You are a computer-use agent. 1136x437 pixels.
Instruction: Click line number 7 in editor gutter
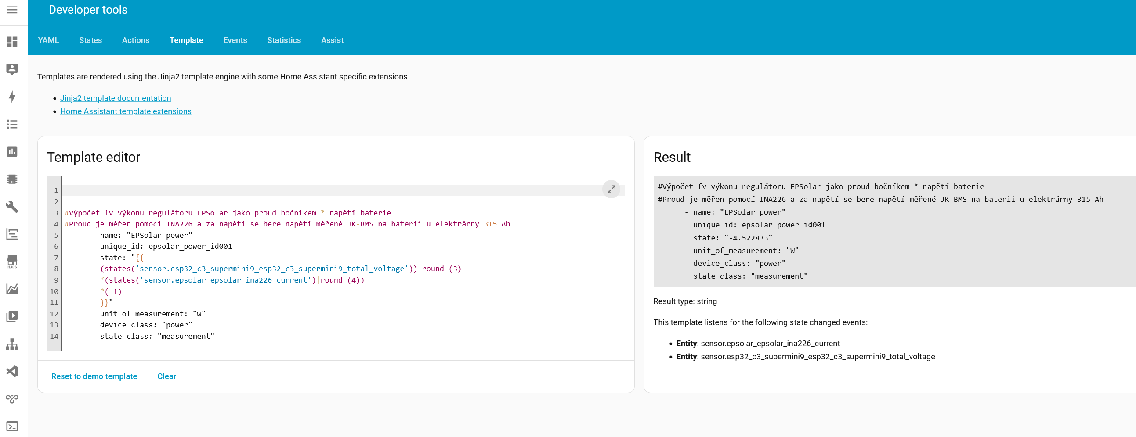(x=56, y=258)
